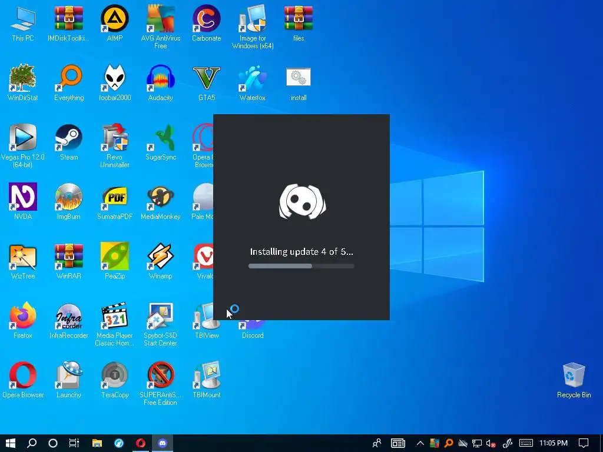Image resolution: width=603 pixels, height=452 pixels.
Task: Click the muted volume tray icon
Action: [x=491, y=443]
